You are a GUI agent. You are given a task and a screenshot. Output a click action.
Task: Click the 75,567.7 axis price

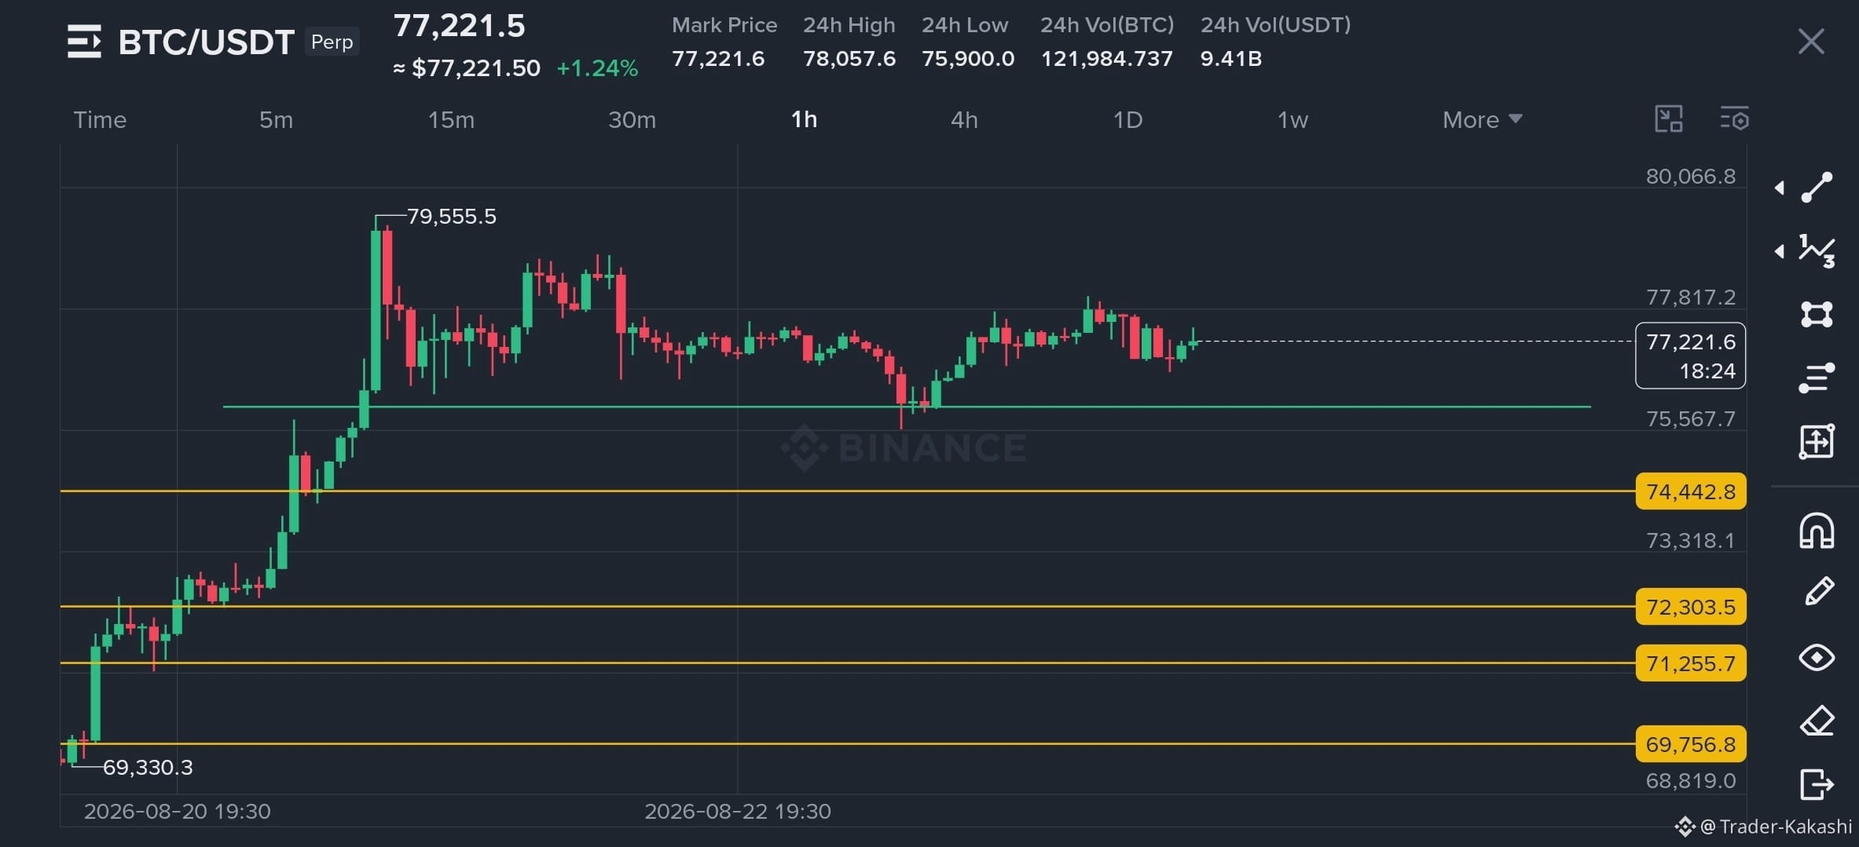pyautogui.click(x=1691, y=419)
